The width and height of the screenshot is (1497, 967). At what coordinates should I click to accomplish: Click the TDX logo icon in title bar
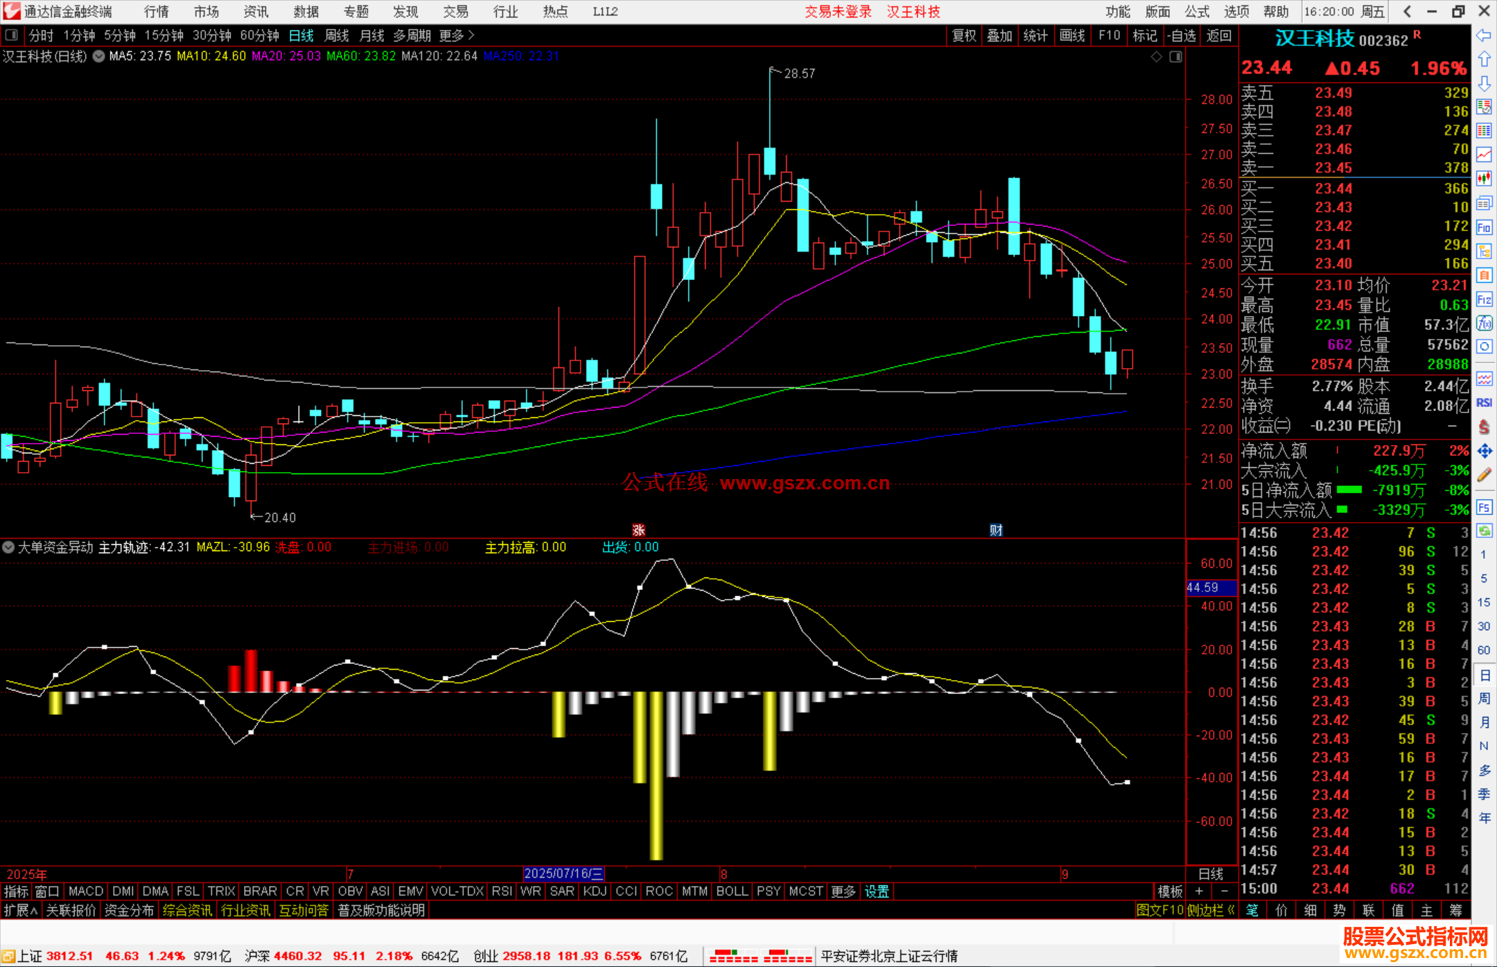click(x=12, y=11)
